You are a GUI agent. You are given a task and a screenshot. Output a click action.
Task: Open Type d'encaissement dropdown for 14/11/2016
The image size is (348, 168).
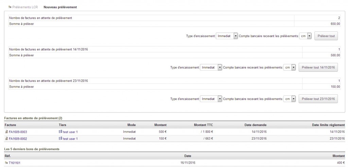[211, 68]
